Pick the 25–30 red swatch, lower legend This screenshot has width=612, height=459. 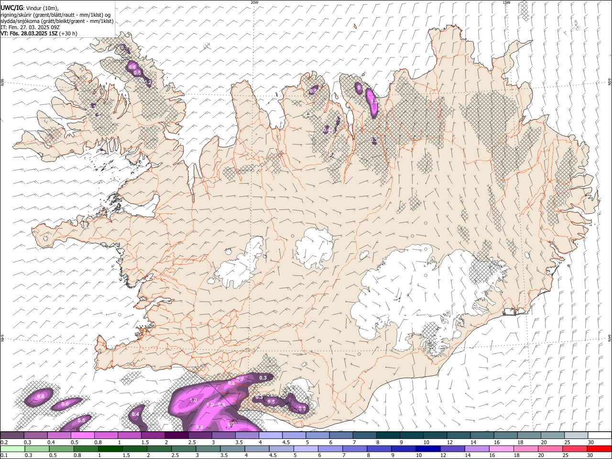pyautogui.click(x=575, y=448)
